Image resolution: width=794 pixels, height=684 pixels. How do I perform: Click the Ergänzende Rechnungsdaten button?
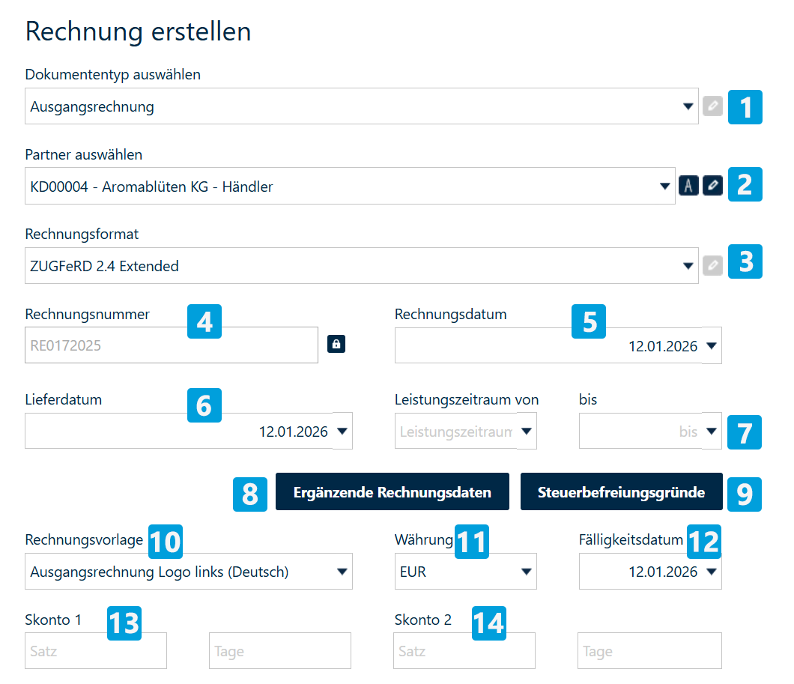[x=393, y=491]
